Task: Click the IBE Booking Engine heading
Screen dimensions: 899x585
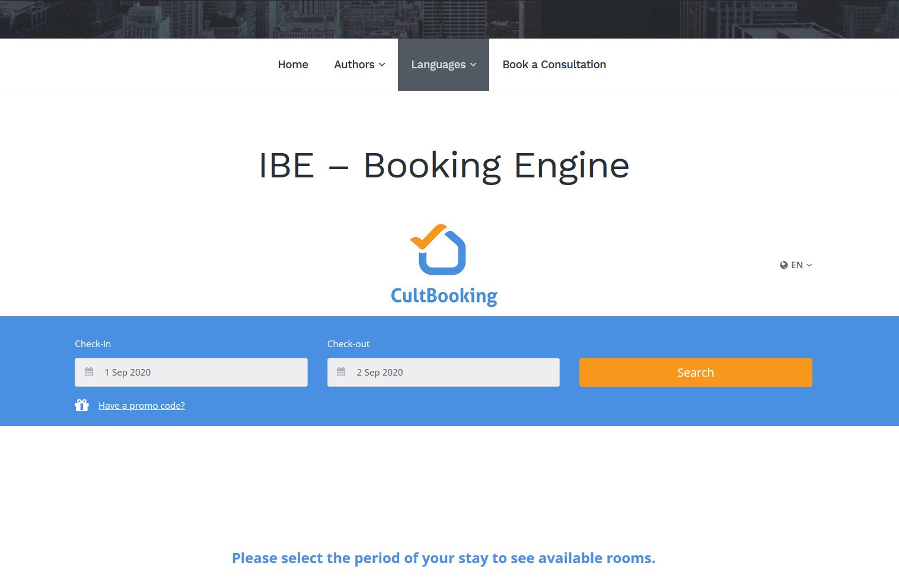Action: pos(444,166)
